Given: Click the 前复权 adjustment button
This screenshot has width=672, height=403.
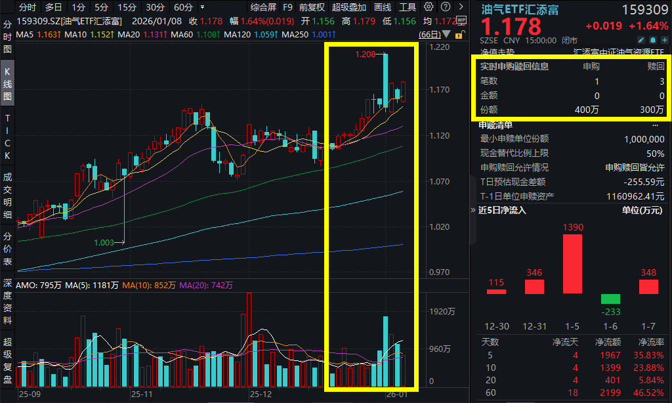Looking at the screenshot, I should tap(312, 7).
